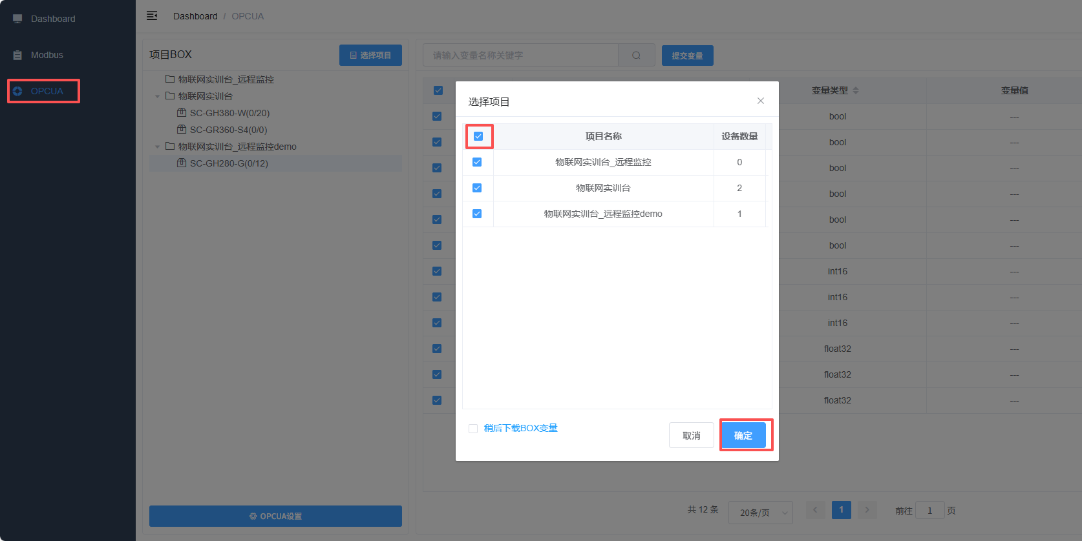Click device icon of SC-GH380-W(0/20)

182,113
